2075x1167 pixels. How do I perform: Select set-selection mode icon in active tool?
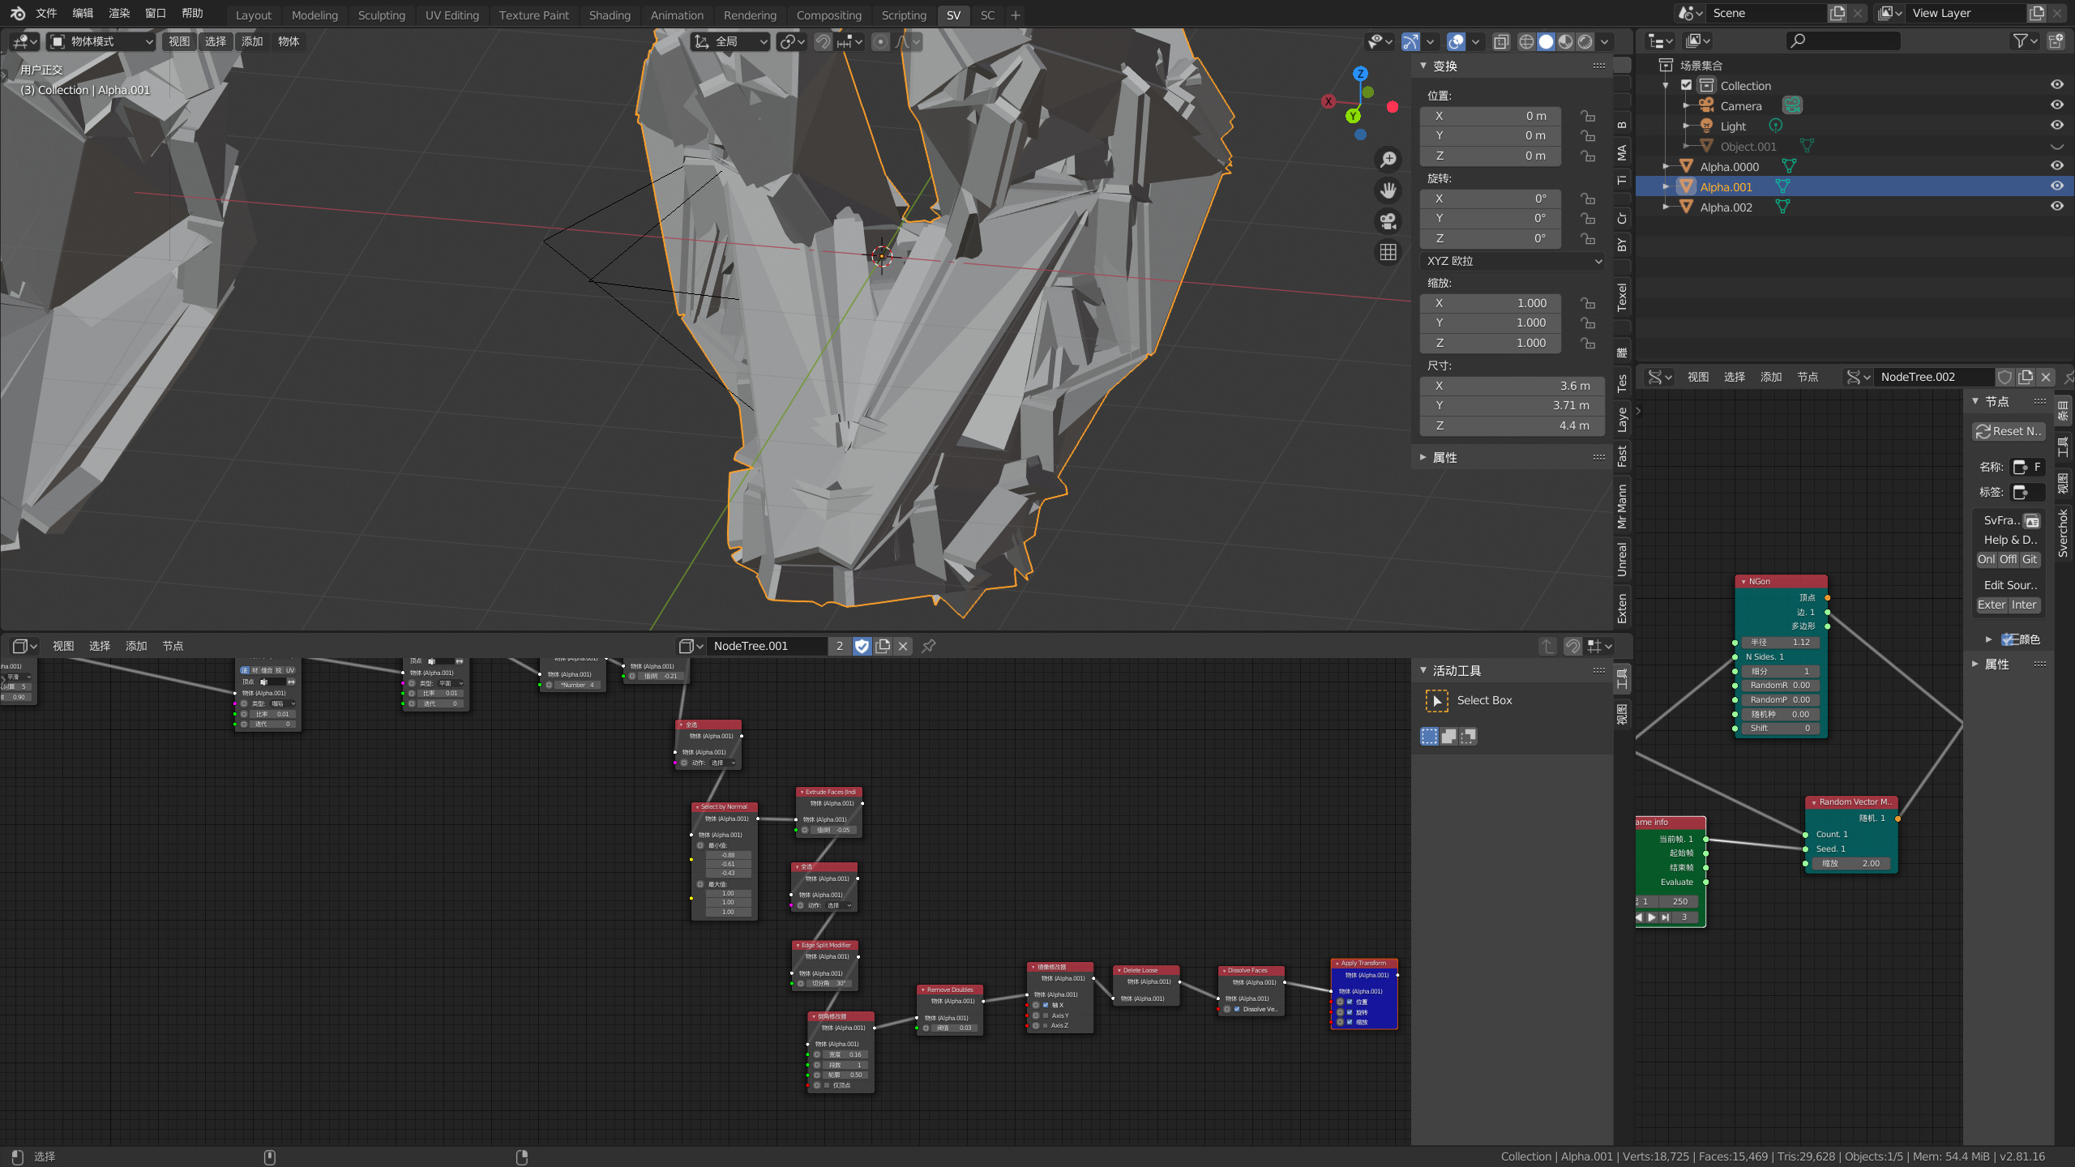click(x=1429, y=736)
